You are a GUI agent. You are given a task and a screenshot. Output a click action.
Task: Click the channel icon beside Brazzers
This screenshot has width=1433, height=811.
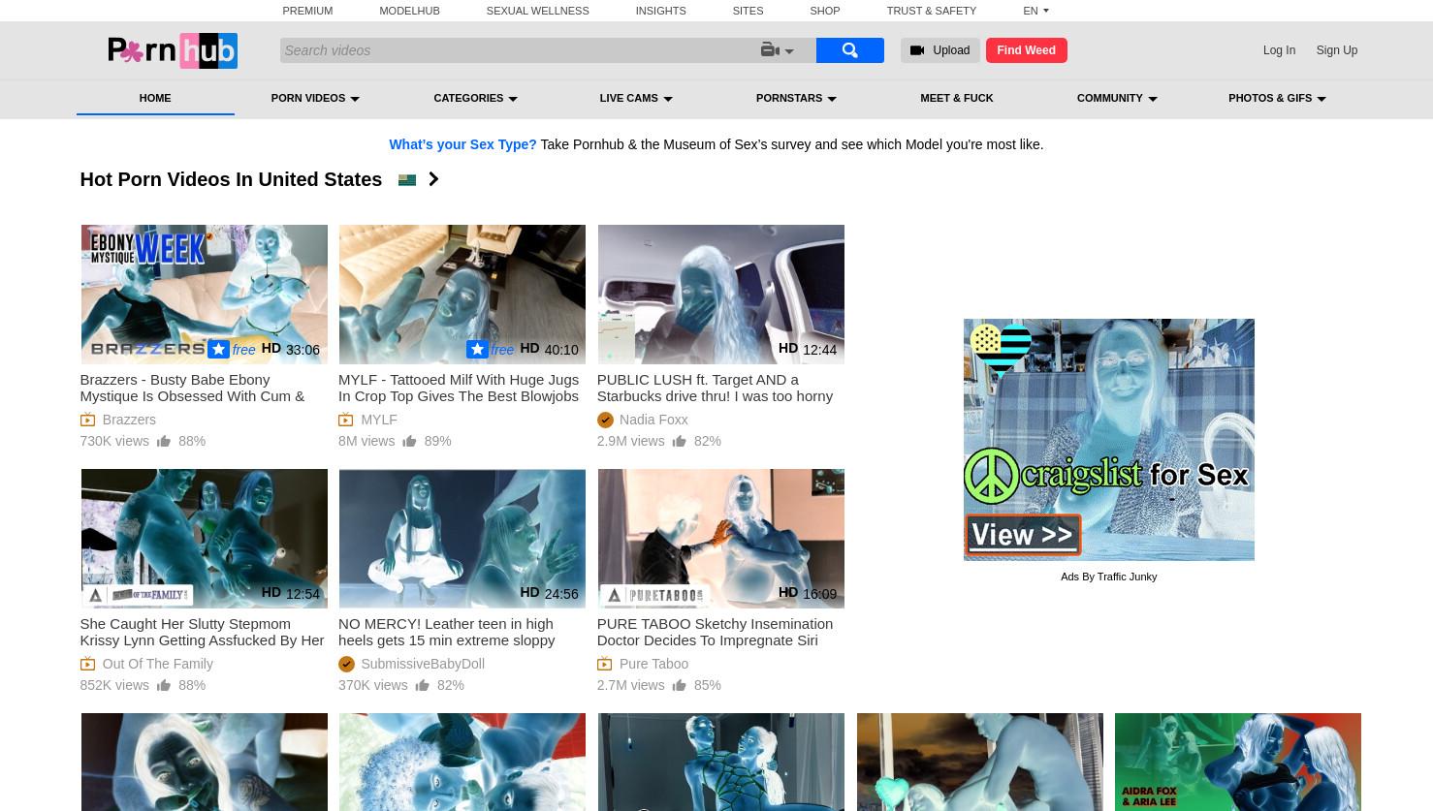coord(87,420)
